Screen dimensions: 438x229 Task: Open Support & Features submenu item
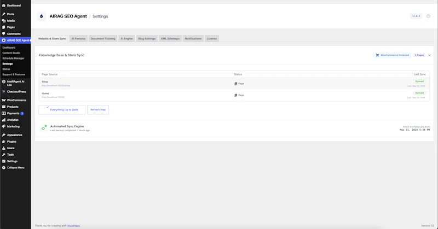click(14, 74)
